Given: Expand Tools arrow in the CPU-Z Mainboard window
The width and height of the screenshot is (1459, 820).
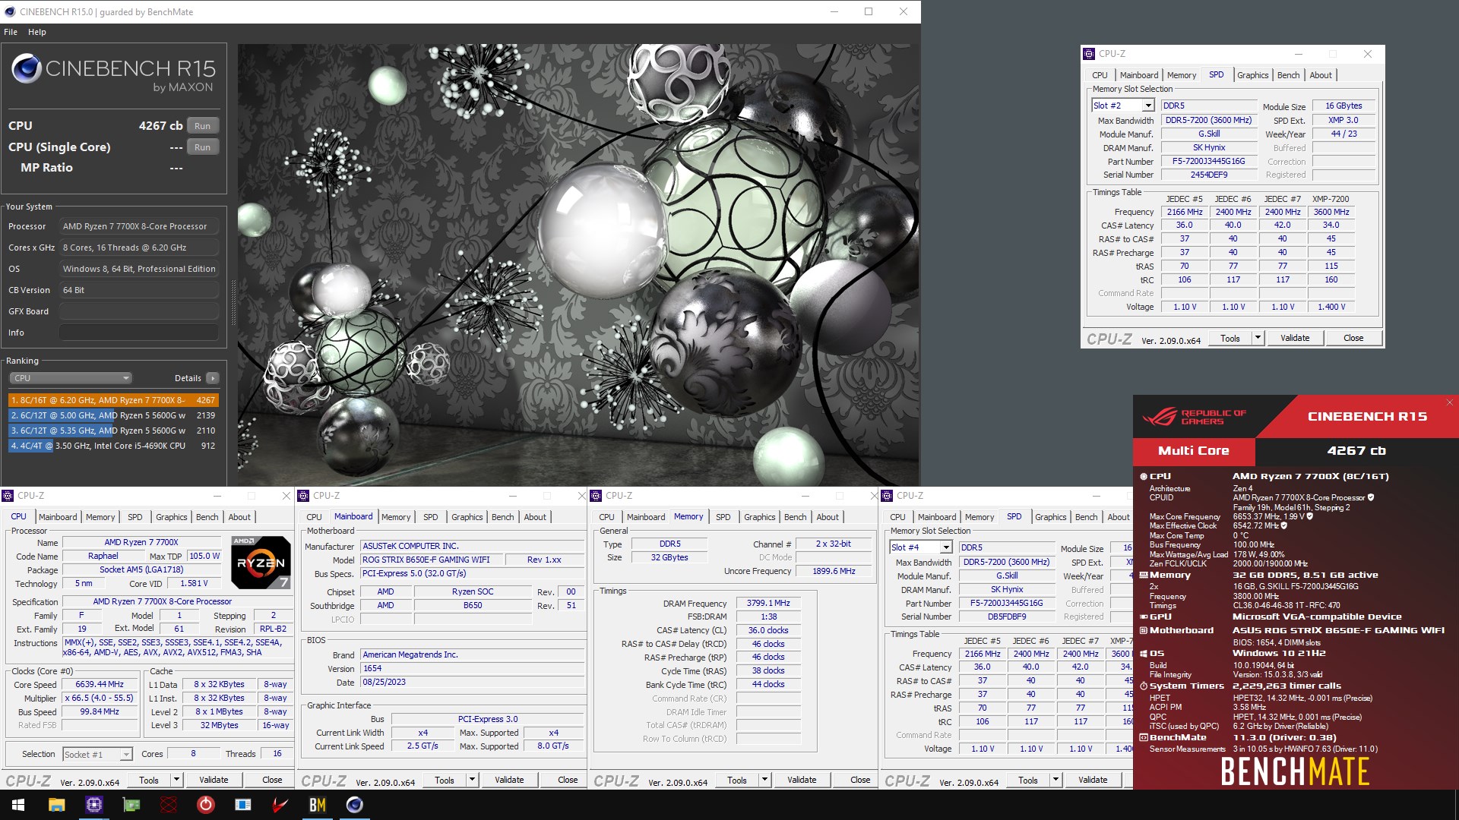Looking at the screenshot, I should [x=472, y=780].
